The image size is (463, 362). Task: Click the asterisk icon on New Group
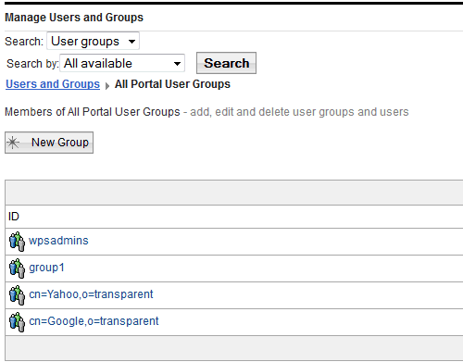[13, 143]
